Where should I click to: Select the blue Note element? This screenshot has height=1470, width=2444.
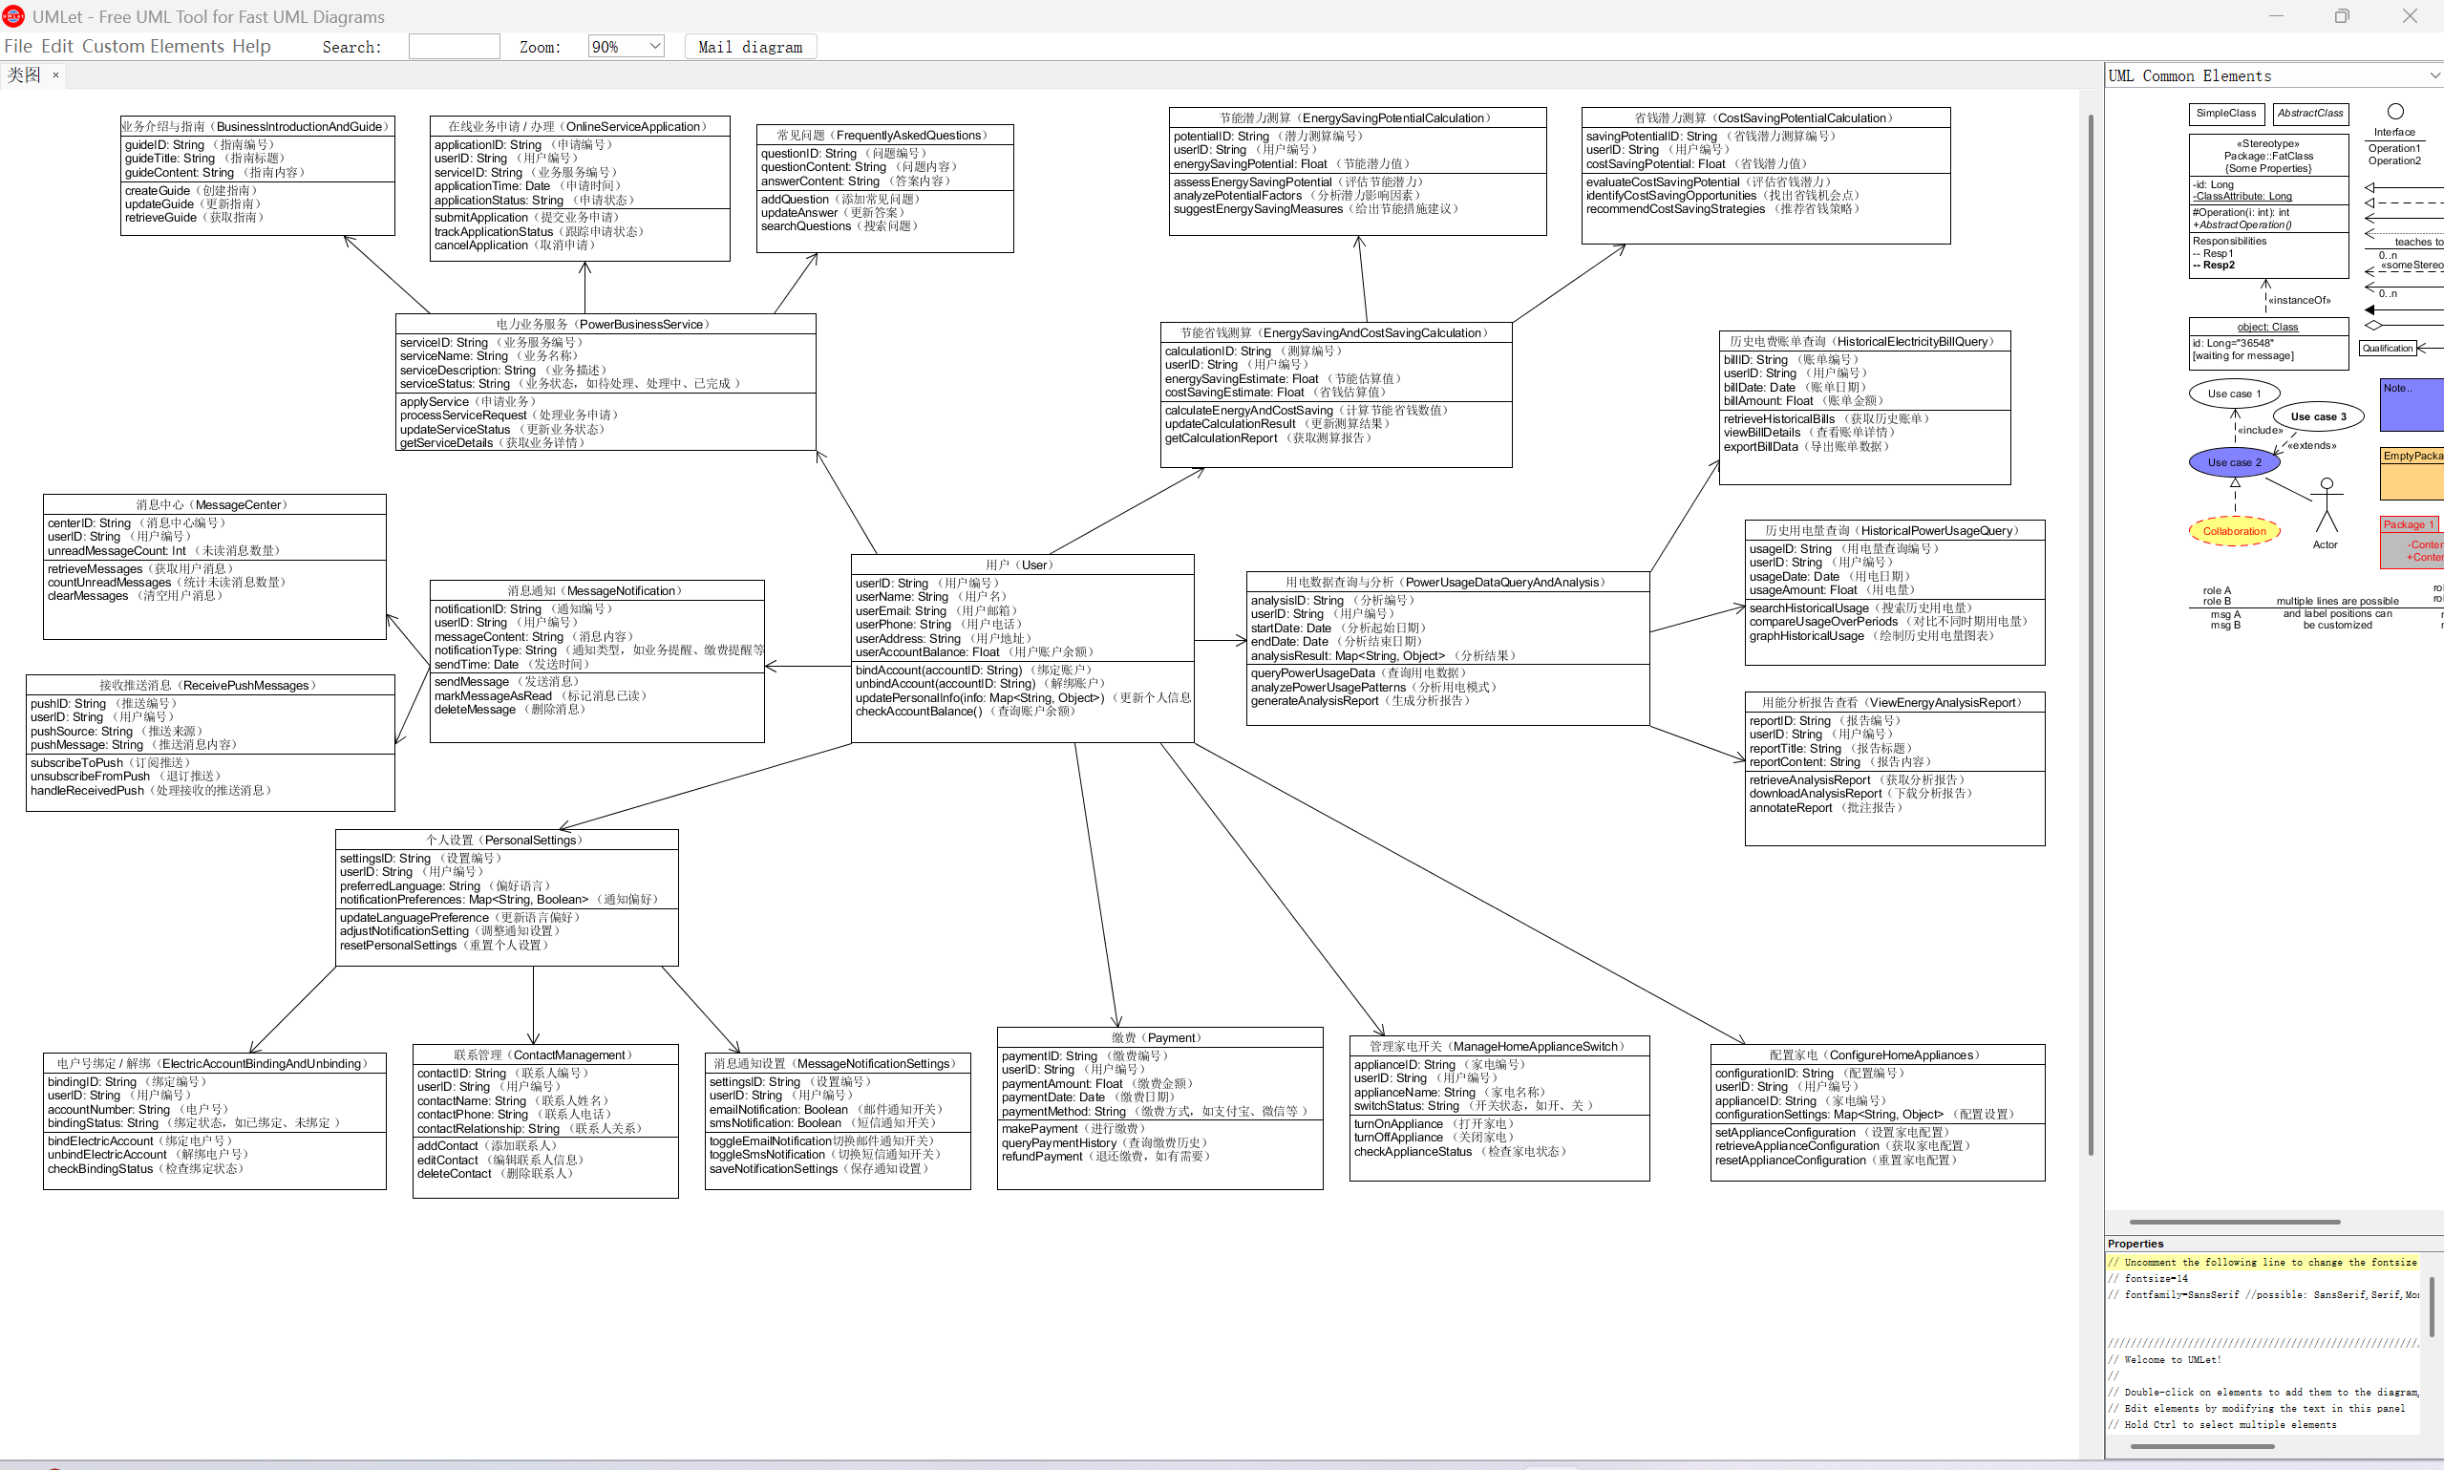[2412, 404]
